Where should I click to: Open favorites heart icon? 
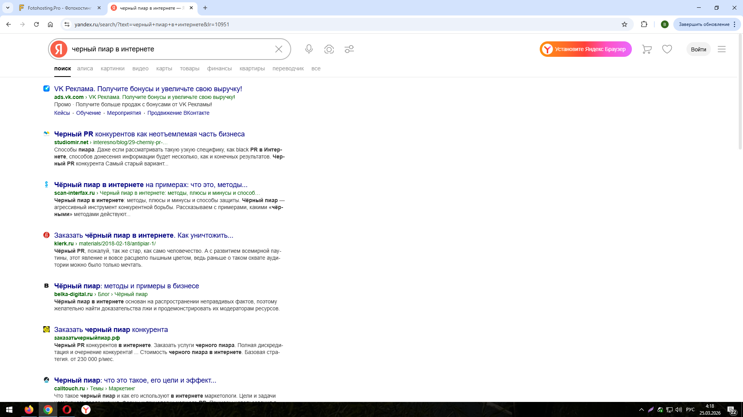667,49
